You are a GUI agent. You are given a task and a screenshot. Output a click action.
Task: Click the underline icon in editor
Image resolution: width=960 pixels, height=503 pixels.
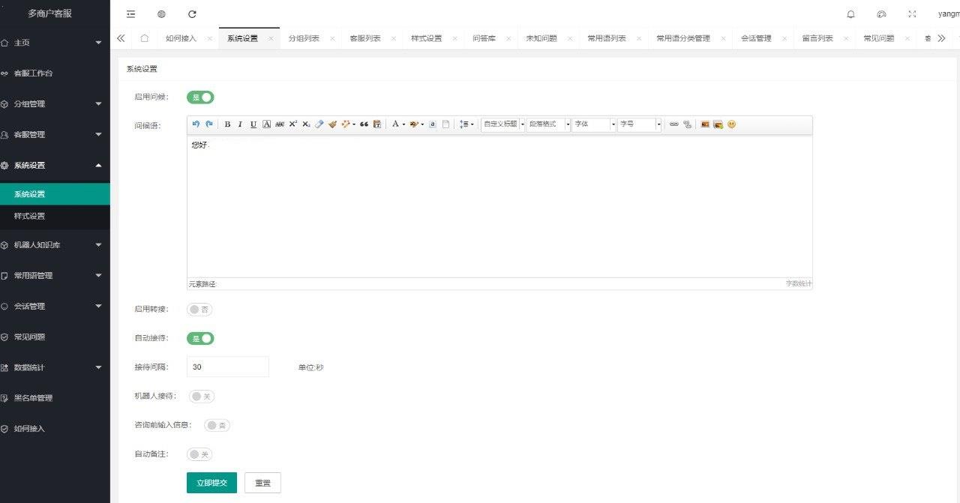(253, 124)
